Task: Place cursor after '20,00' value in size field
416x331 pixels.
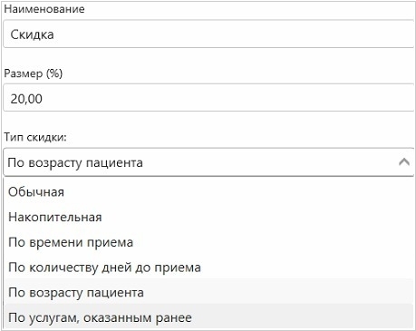Action: pyautogui.click(x=44, y=99)
